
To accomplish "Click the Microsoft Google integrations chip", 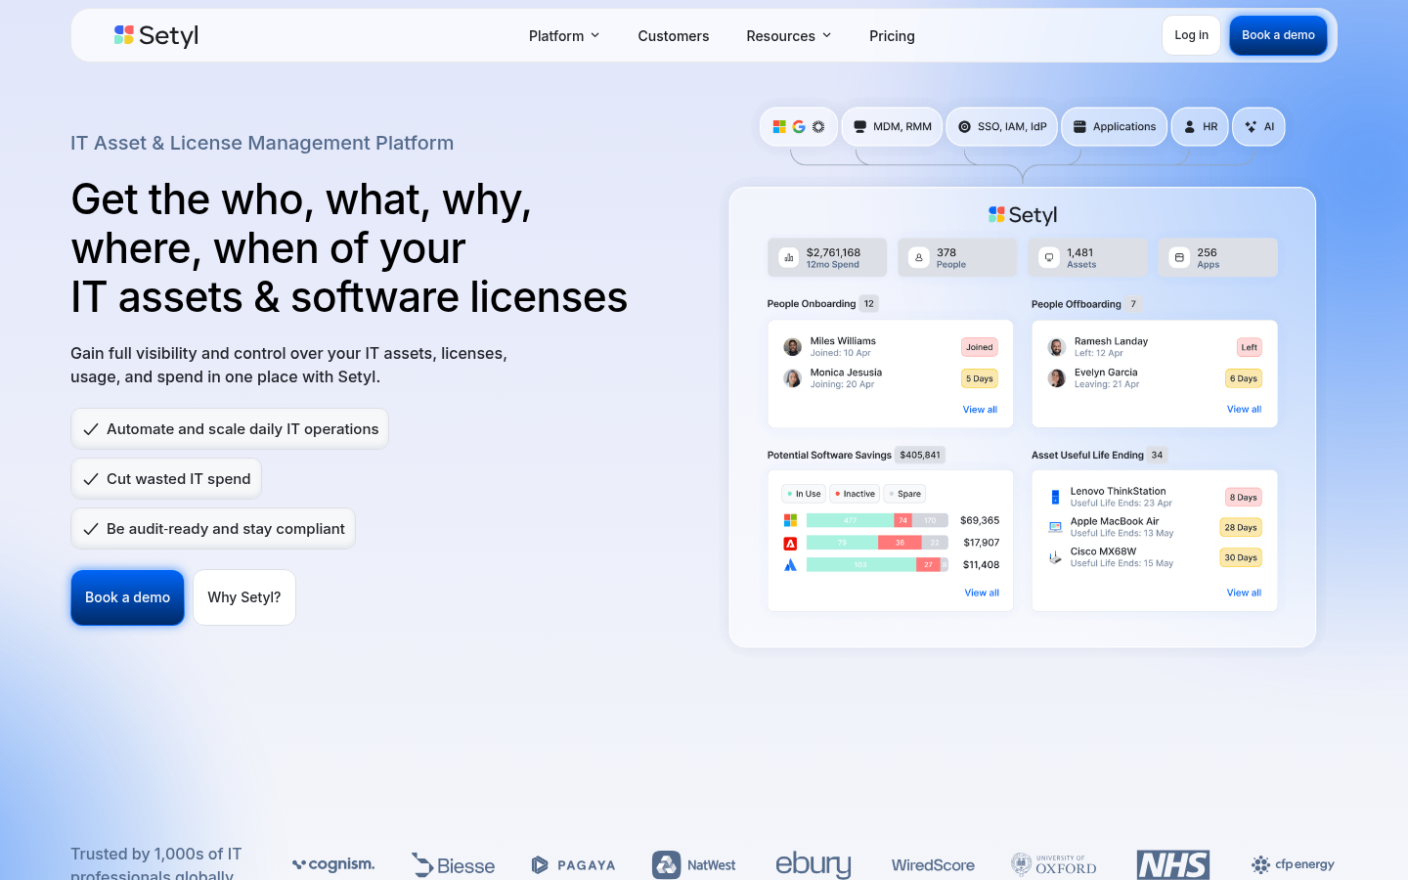I will (x=799, y=126).
